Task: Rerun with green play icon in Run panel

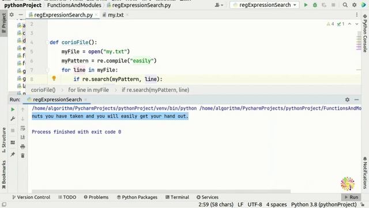Action: click(13, 109)
